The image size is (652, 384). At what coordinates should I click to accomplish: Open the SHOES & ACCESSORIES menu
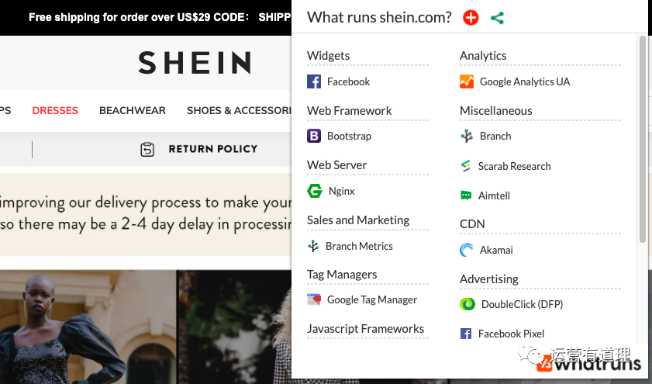coord(239,110)
